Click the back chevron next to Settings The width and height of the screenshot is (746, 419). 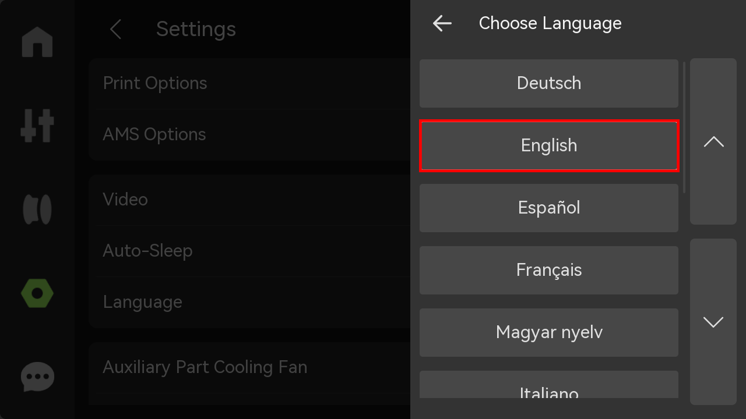click(x=115, y=29)
